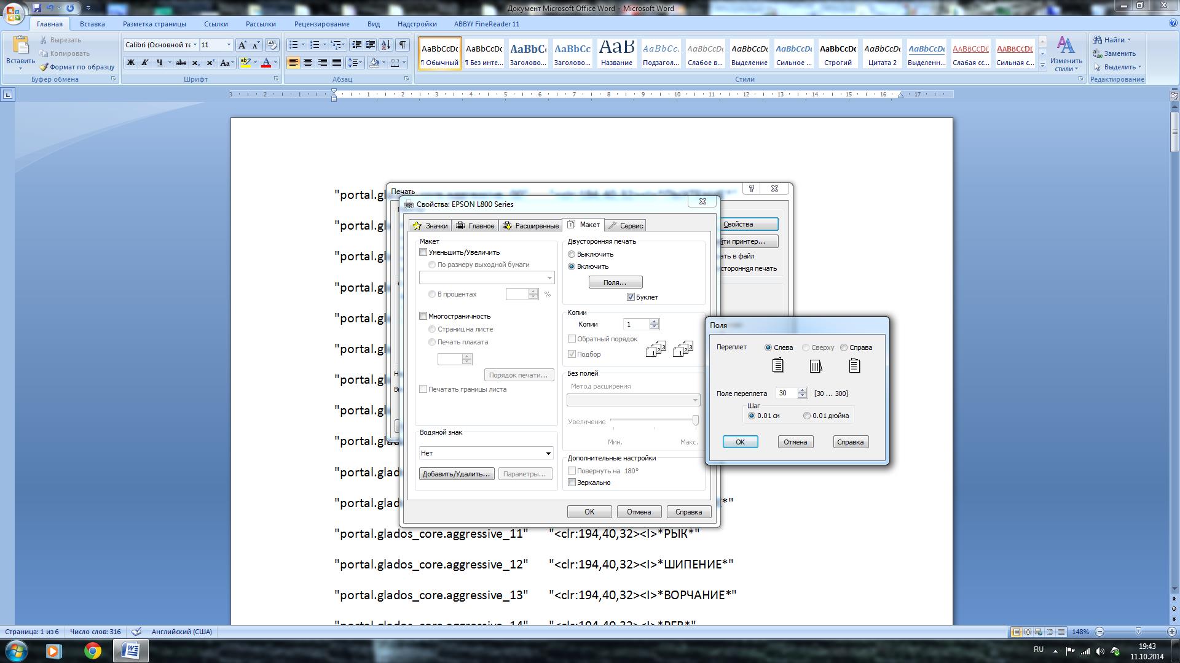
Task: Enable the Многостраничность checkbox
Action: [x=423, y=316]
